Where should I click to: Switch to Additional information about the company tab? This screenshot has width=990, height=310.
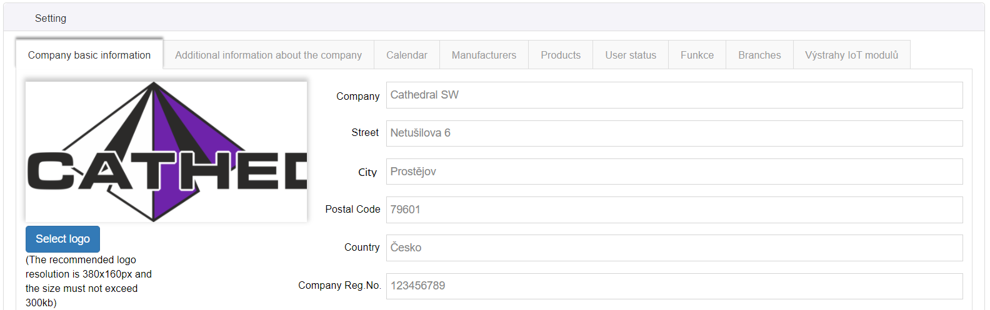269,55
